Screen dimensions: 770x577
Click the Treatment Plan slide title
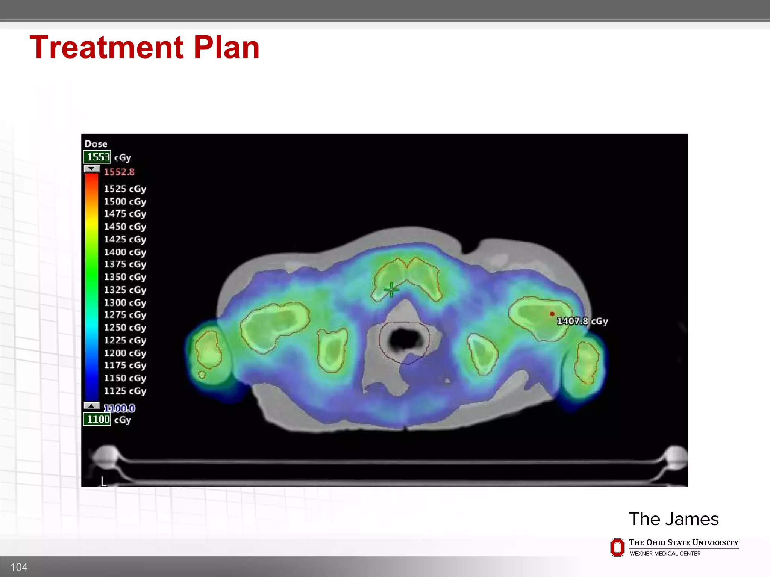(x=144, y=47)
